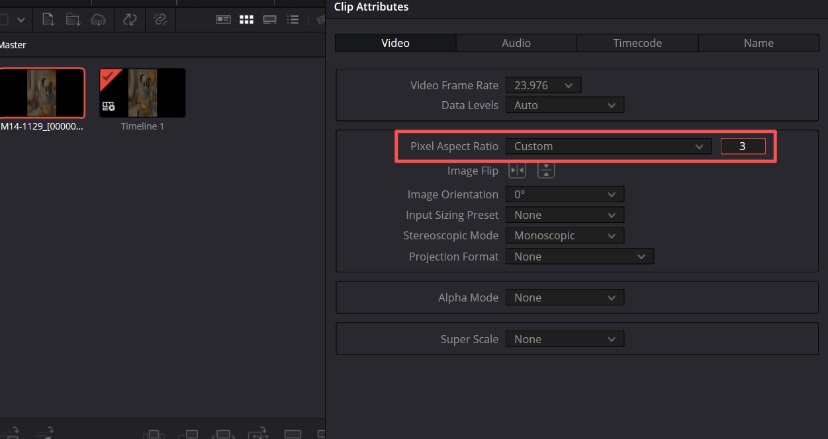This screenshot has width=828, height=439.
Task: Select the thumbnail grid view toggle
Action: pyautogui.click(x=246, y=20)
